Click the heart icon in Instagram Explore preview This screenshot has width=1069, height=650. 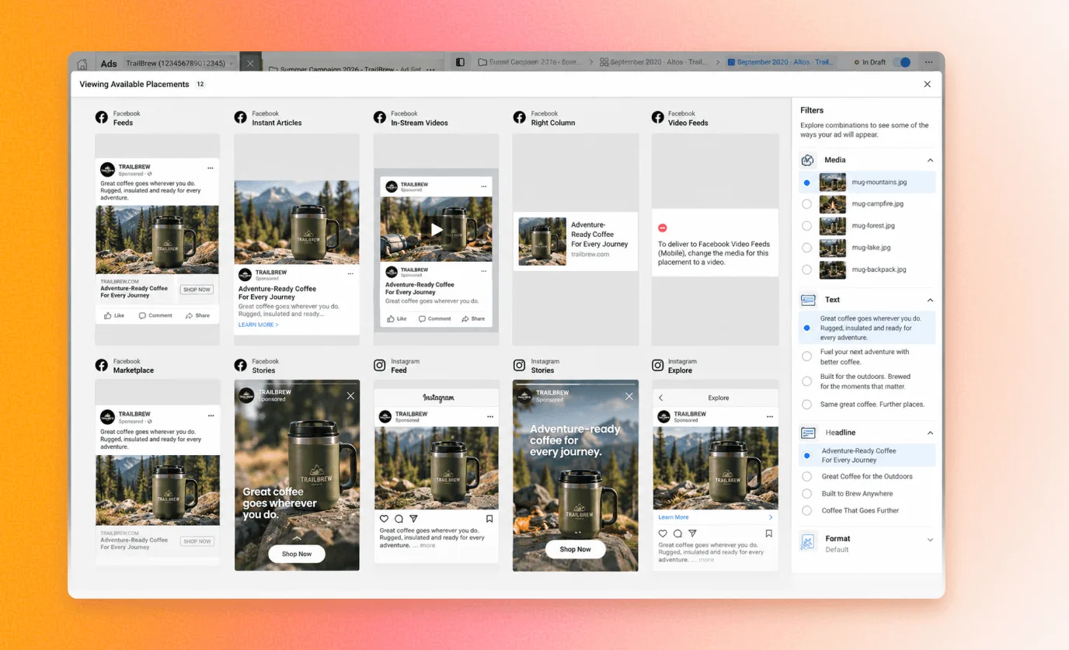pos(663,534)
